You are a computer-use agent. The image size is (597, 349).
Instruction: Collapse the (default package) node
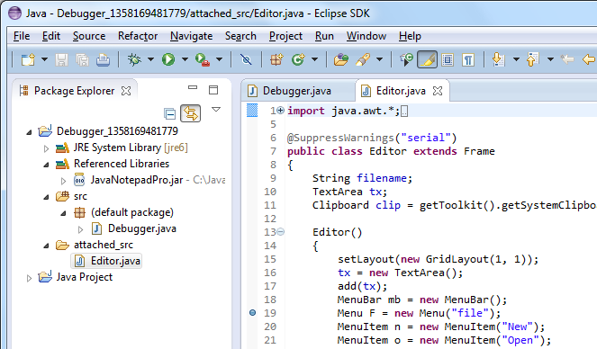click(x=64, y=214)
